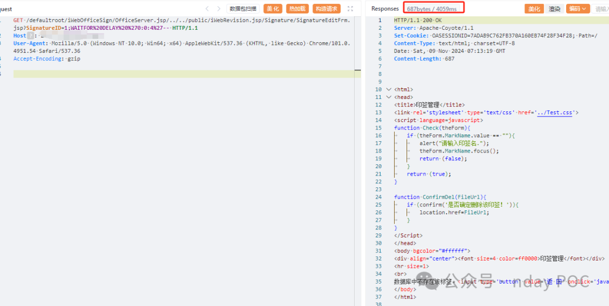Click the previous packet left arrow
The height and width of the screenshot is (306, 609).
[207, 8]
